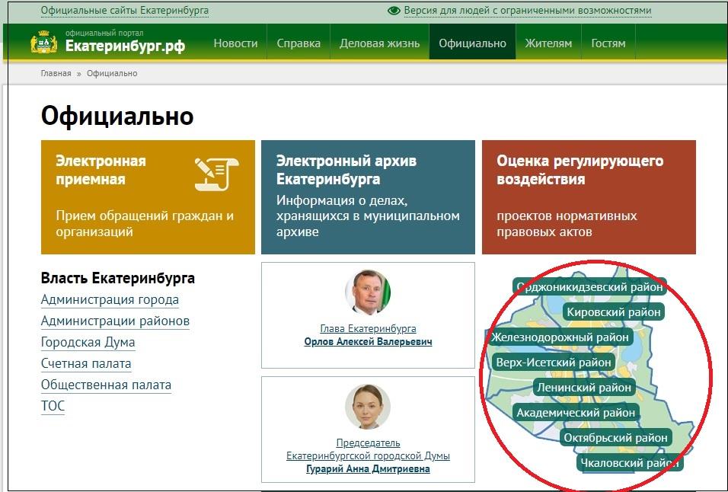
Task: Select Деловая жизнь in navigation bar
Action: click(x=379, y=43)
